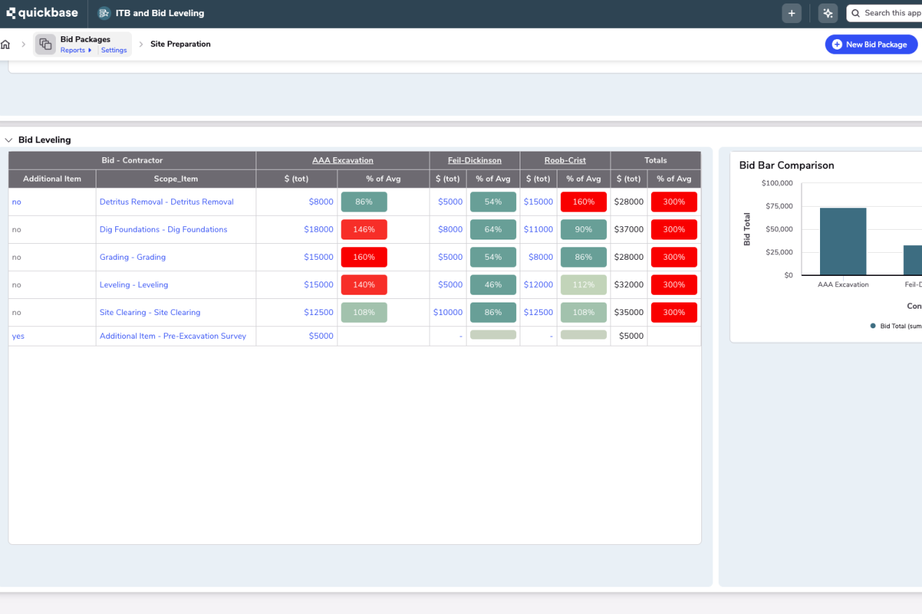Click the ITB and Bid Leveling app icon

[104, 13]
